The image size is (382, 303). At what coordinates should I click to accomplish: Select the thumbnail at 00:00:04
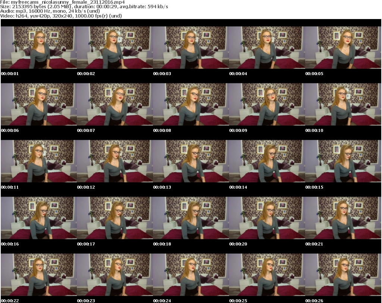pos(267,47)
